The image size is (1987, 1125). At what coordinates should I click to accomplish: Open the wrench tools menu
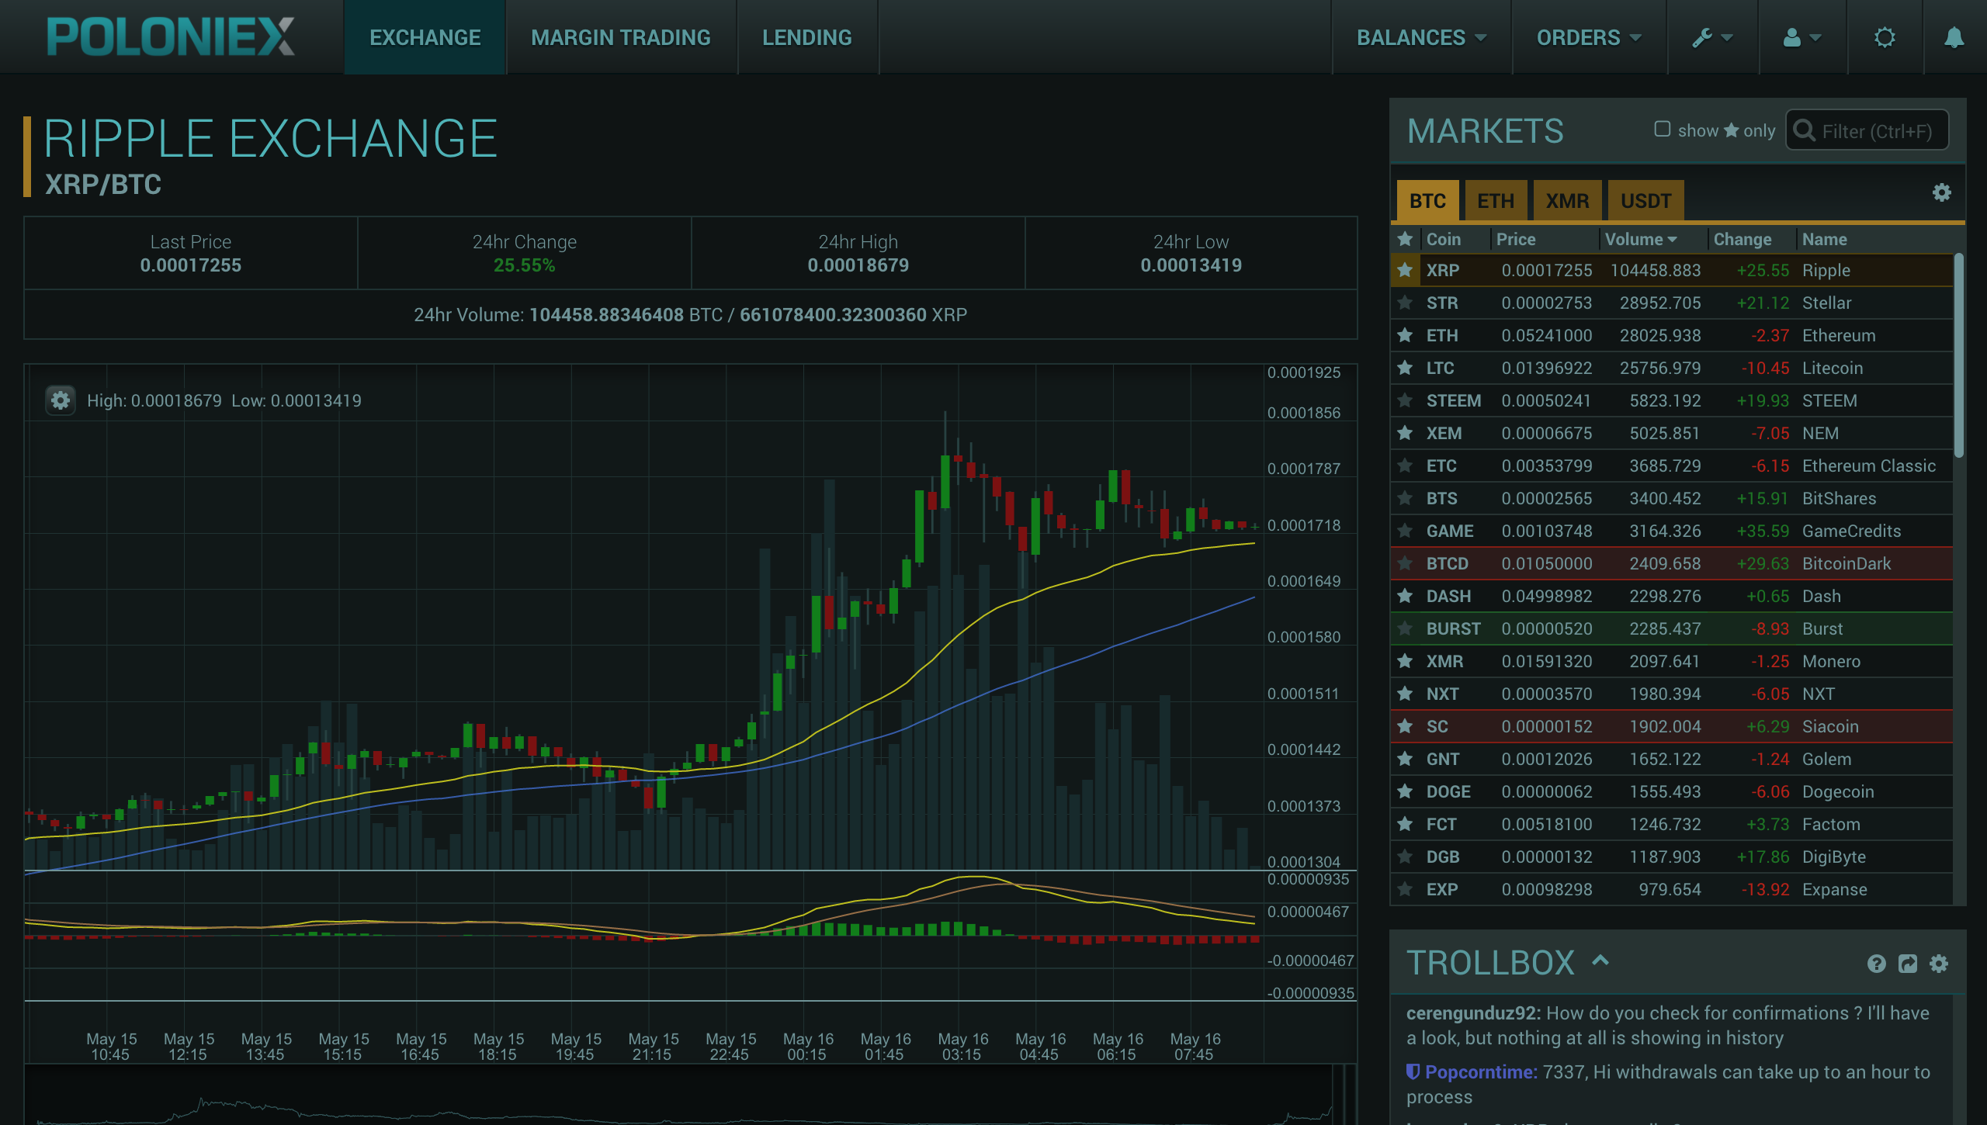click(x=1712, y=37)
